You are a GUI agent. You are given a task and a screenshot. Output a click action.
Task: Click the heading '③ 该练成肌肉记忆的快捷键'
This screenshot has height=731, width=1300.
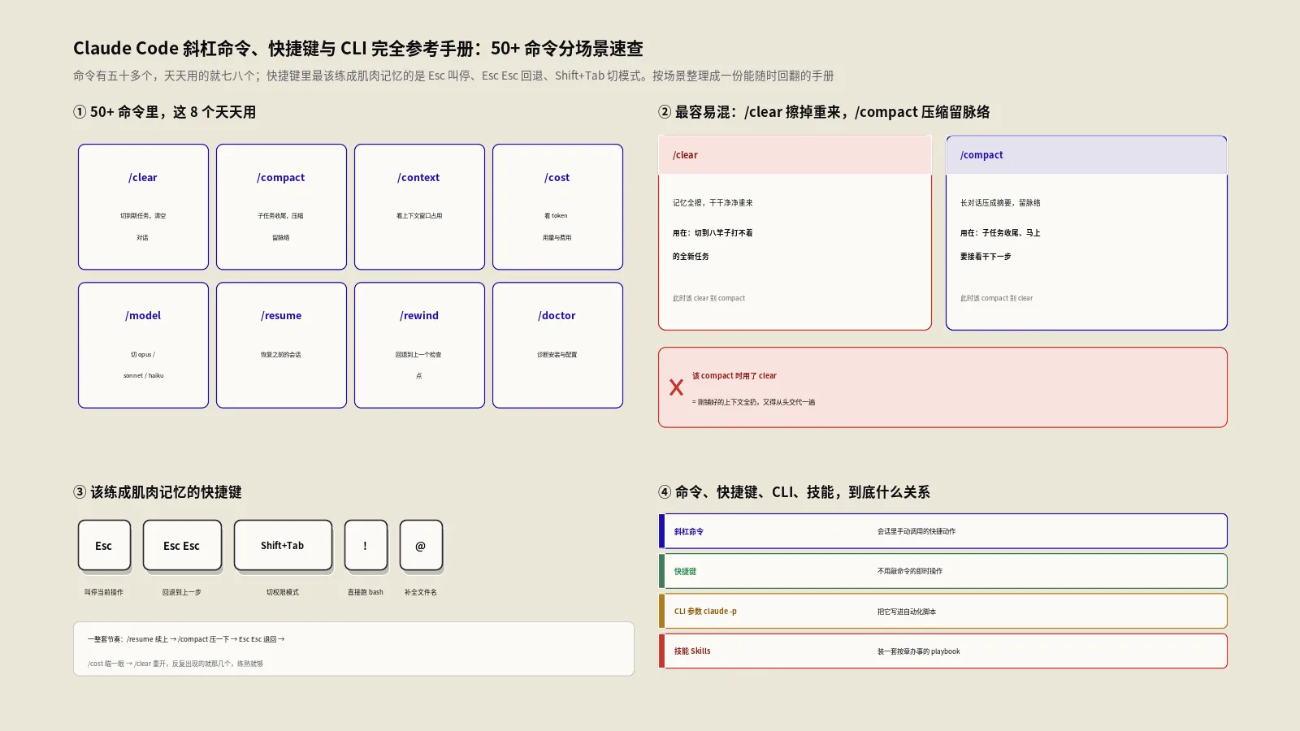point(158,492)
